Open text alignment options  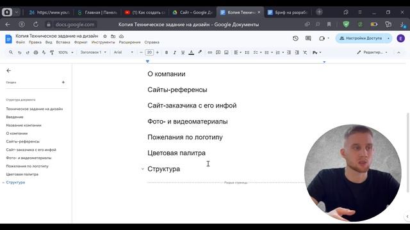[238, 52]
